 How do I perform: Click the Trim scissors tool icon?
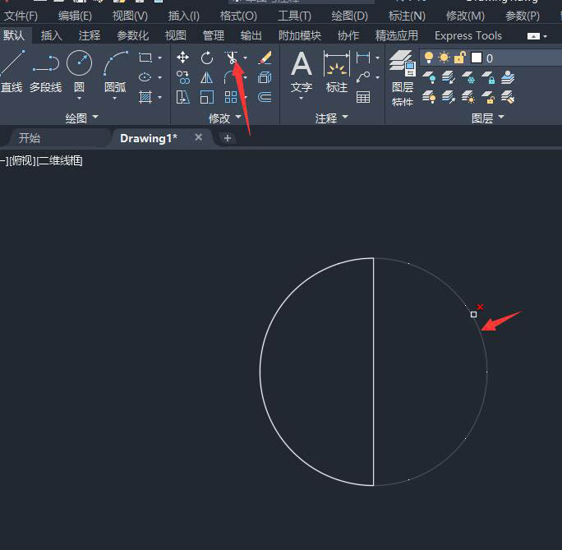coord(232,58)
